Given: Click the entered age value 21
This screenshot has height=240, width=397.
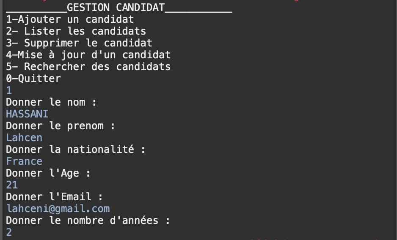Looking at the screenshot, I should [x=12, y=185].
